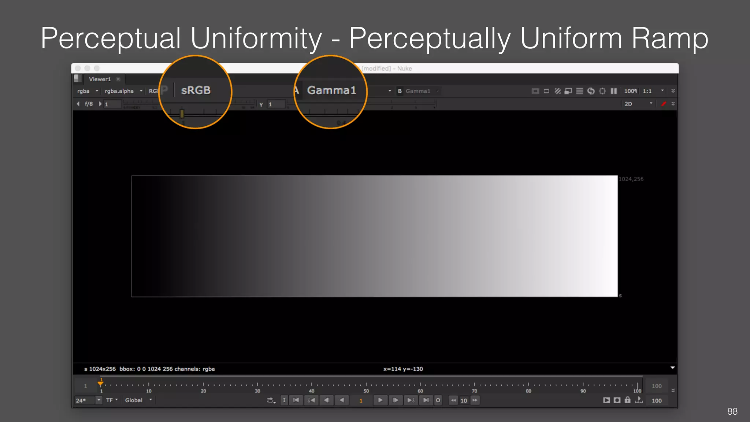The height and width of the screenshot is (422, 750).
Task: Click the export arrow icon beside the lock
Action: coord(639,400)
